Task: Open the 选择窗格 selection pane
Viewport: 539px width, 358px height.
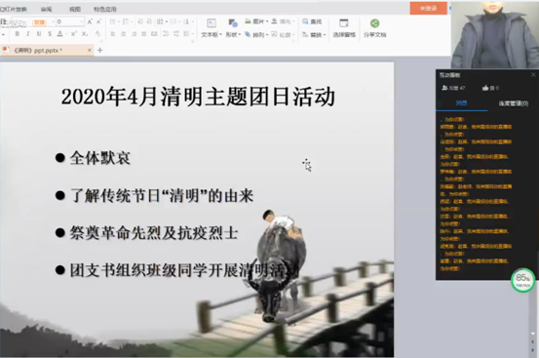Action: pyautogui.click(x=344, y=27)
